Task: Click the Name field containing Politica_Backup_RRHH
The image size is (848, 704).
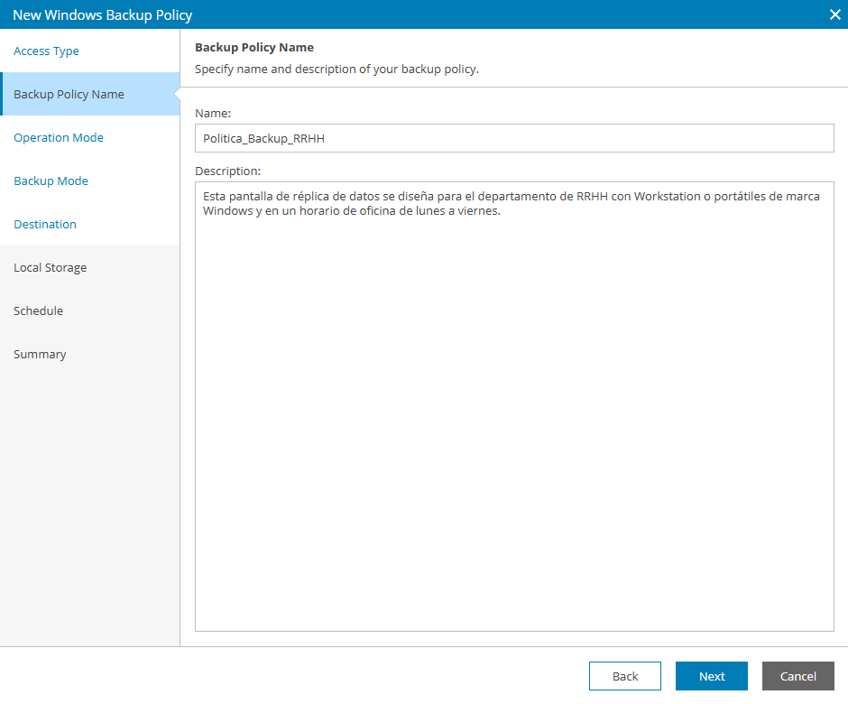Action: pos(514,139)
